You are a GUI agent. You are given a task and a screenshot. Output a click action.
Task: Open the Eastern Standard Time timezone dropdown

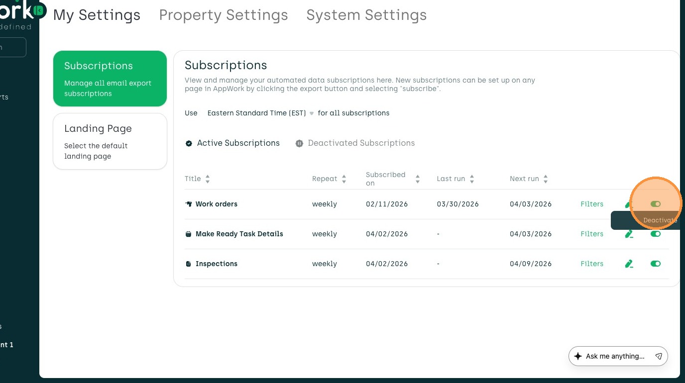[x=260, y=113]
